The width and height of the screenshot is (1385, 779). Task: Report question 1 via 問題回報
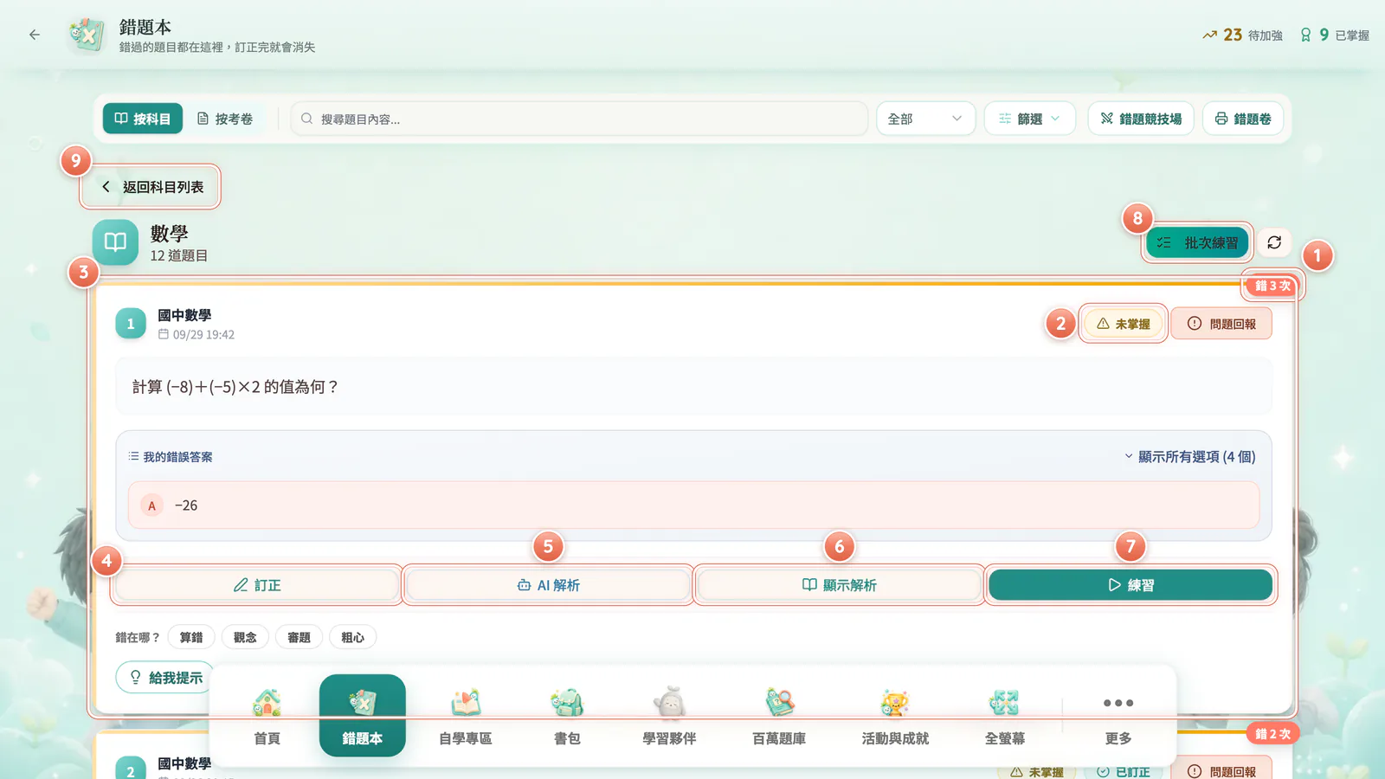coord(1221,324)
